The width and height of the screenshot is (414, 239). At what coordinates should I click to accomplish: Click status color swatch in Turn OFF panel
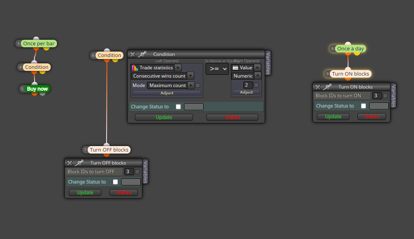pos(131,182)
